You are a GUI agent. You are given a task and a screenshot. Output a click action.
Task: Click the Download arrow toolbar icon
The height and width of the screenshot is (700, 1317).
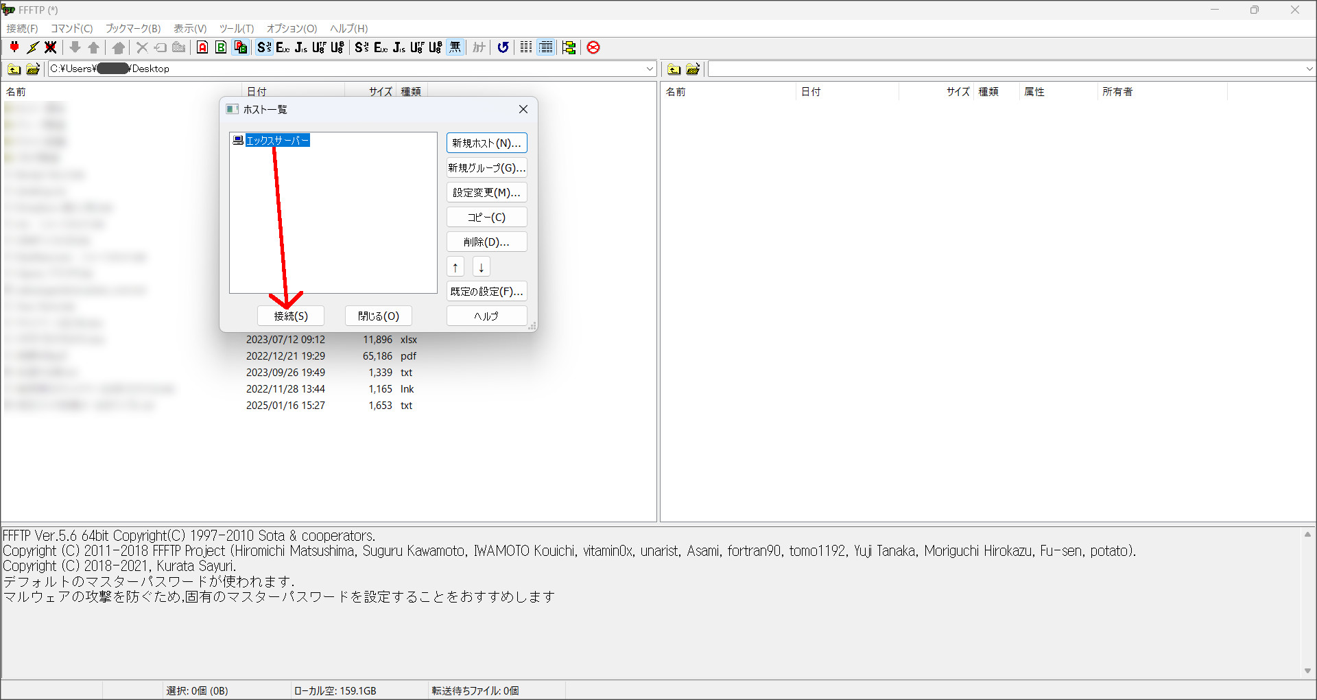tap(75, 47)
